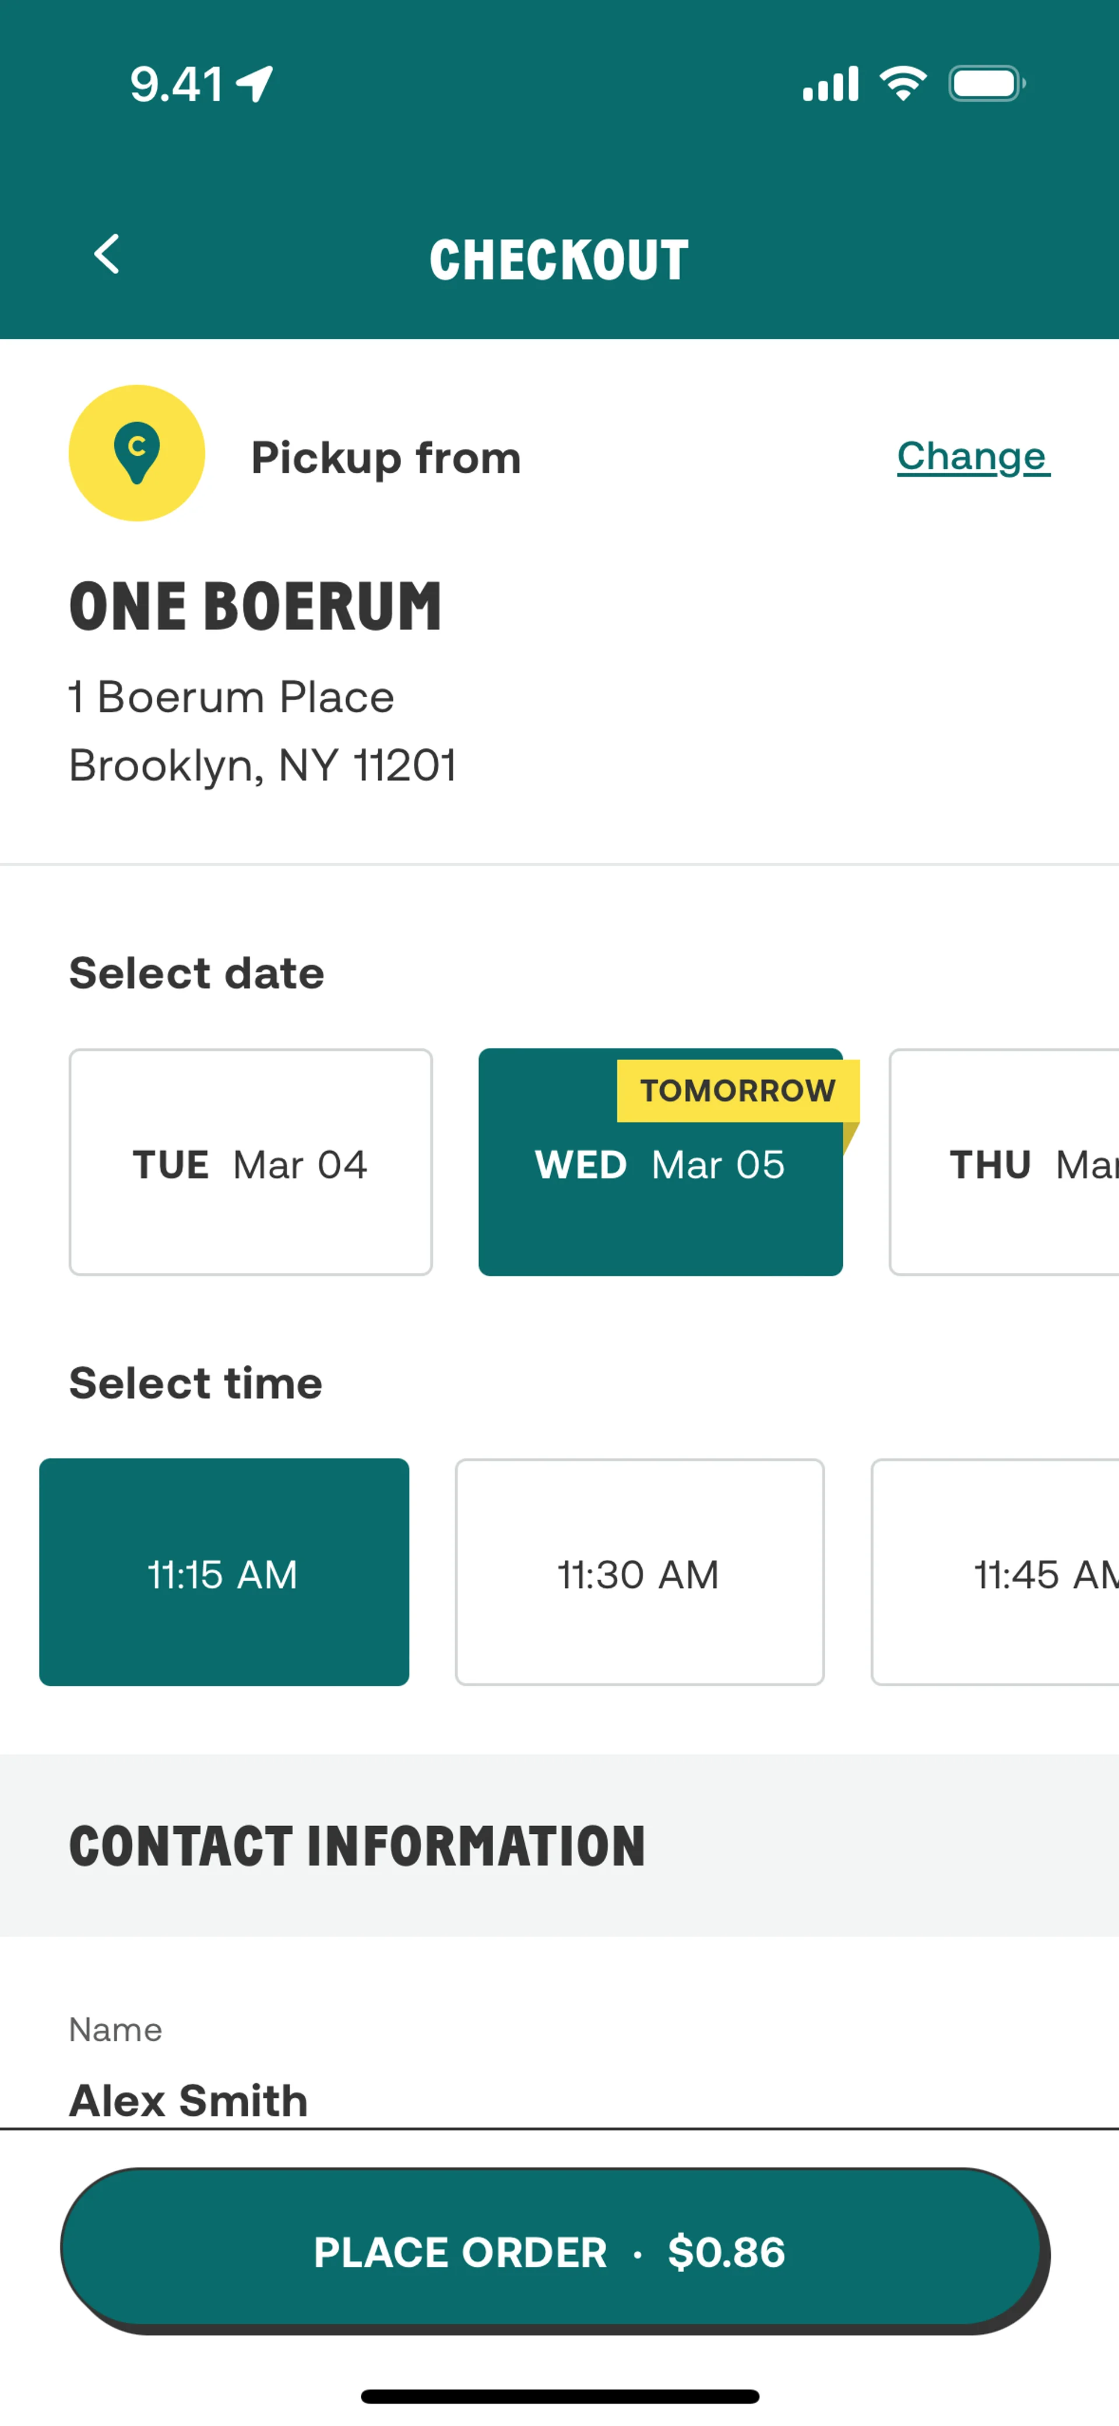Tap the back arrow in the header
The height and width of the screenshot is (2426, 1119).
tap(107, 254)
